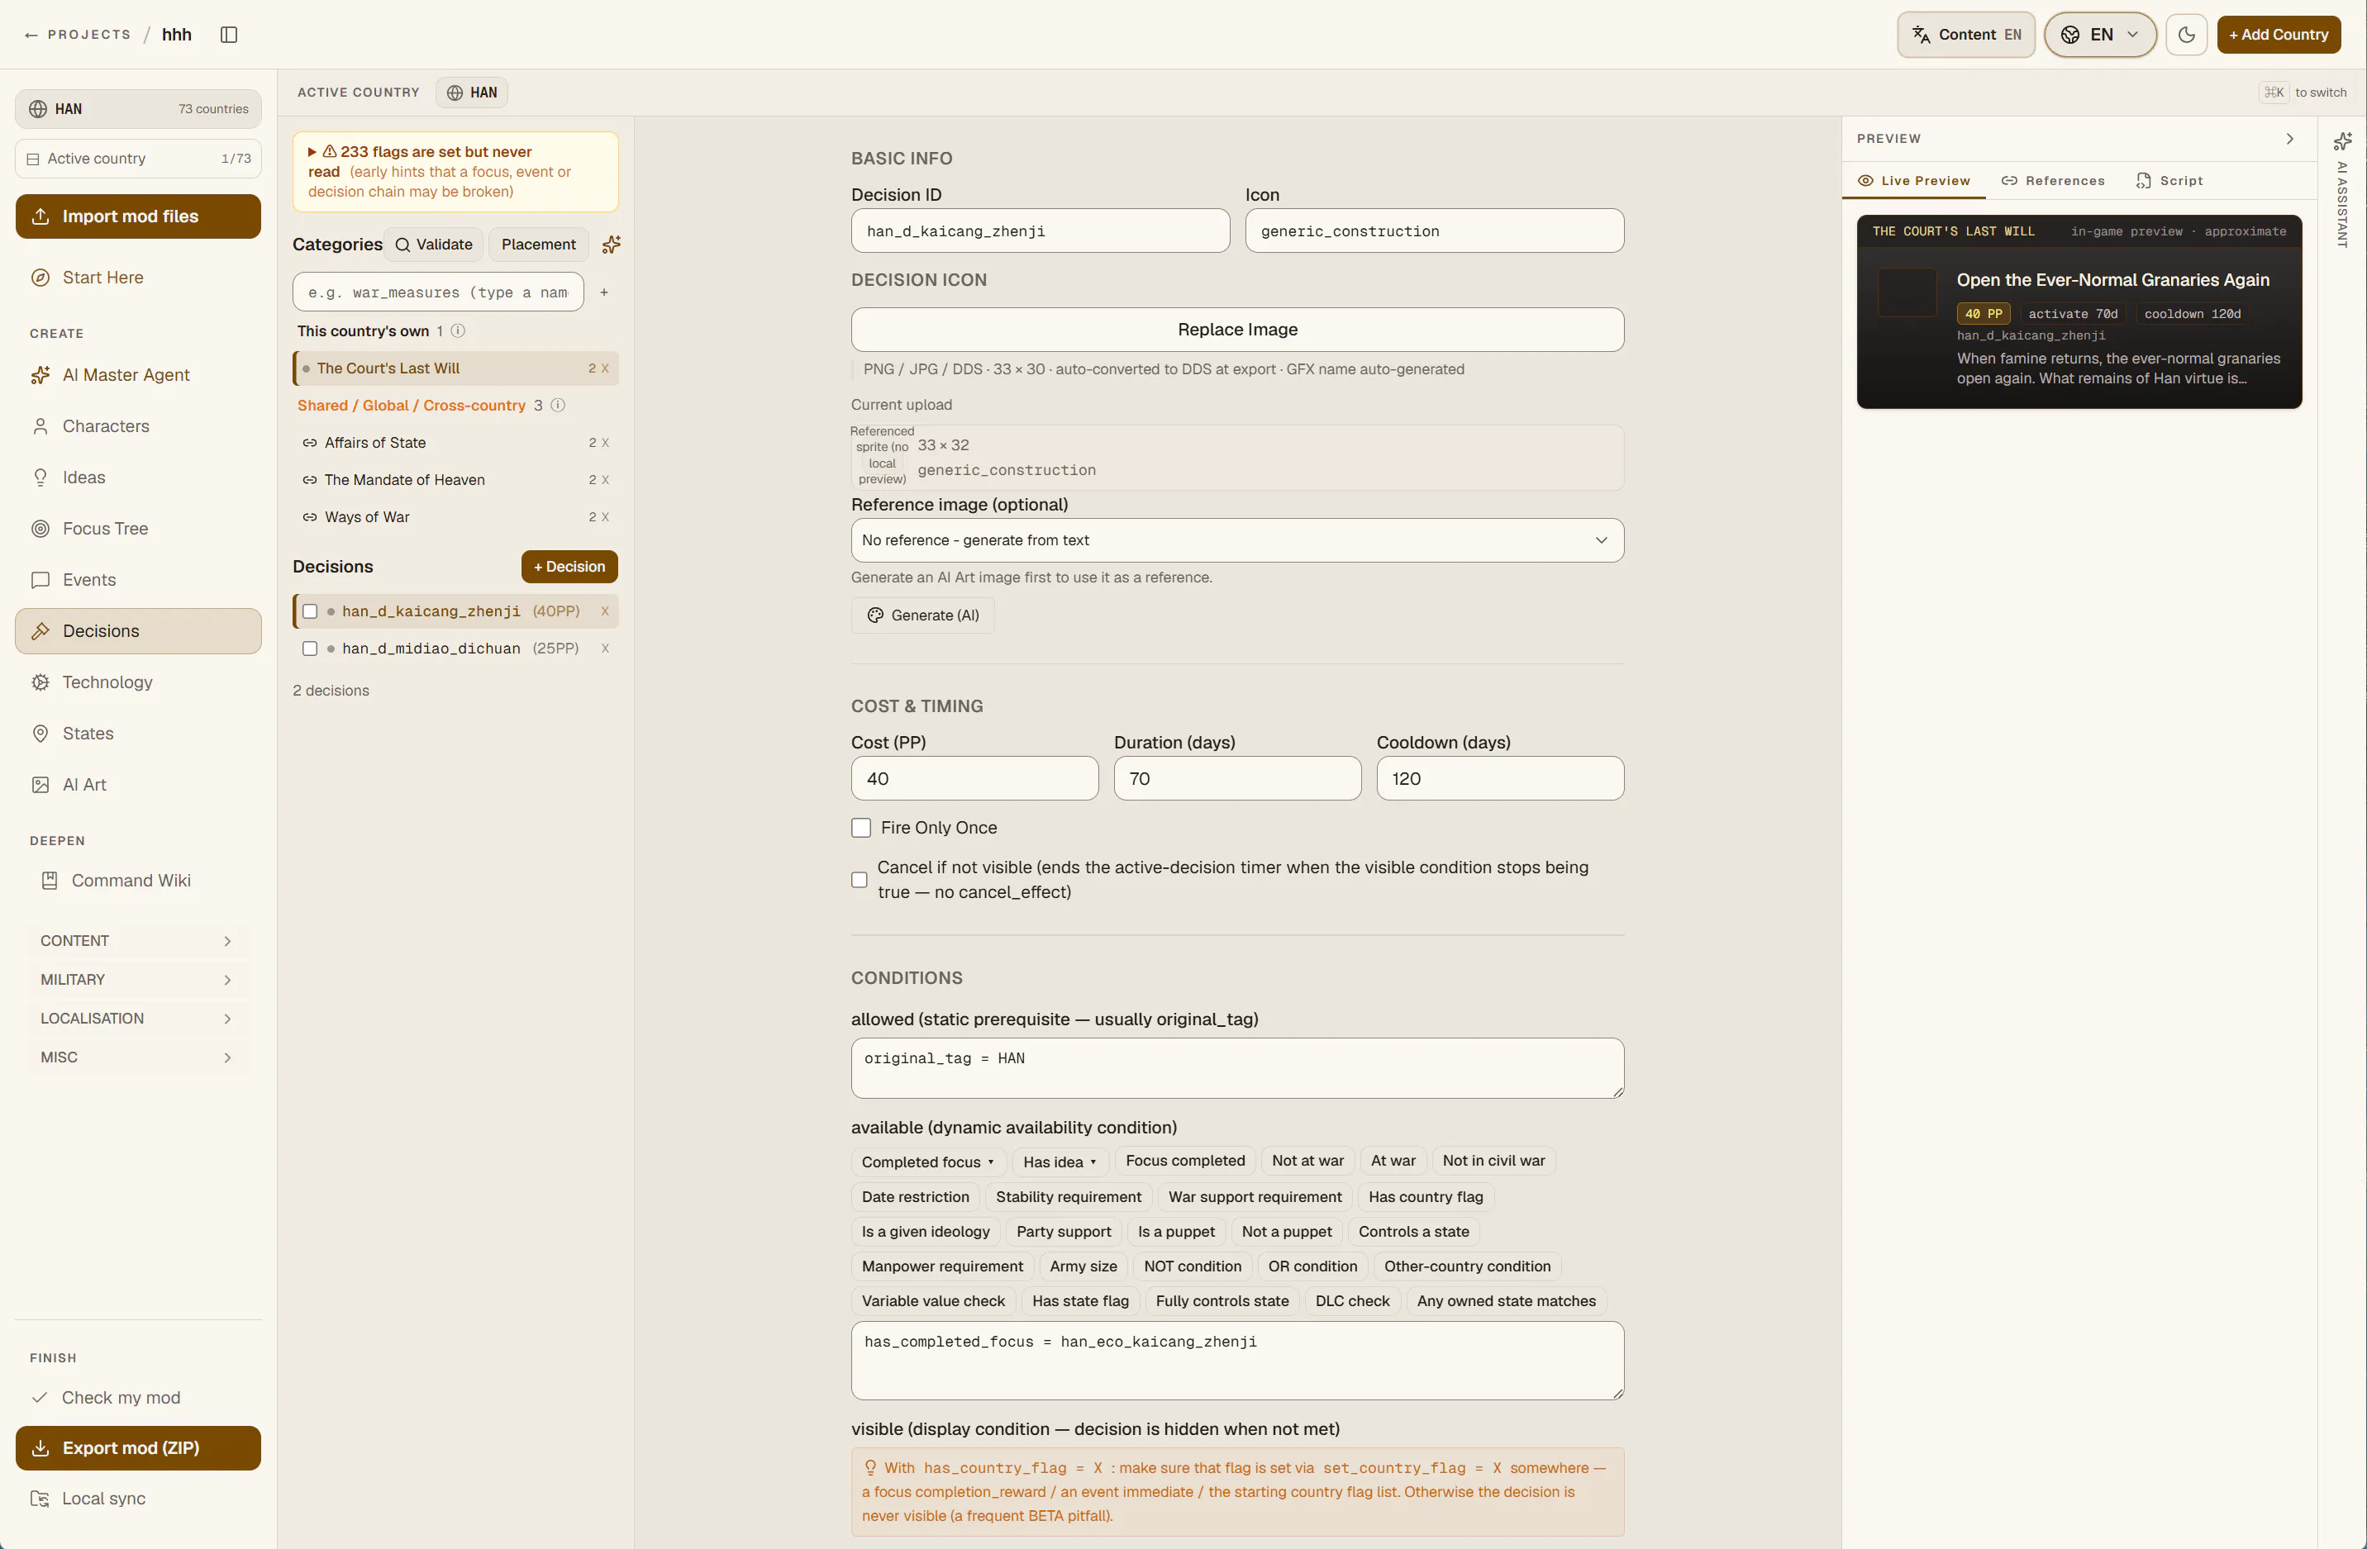The image size is (2367, 1549).
Task: Add new category with plus icon
Action: pyautogui.click(x=603, y=292)
